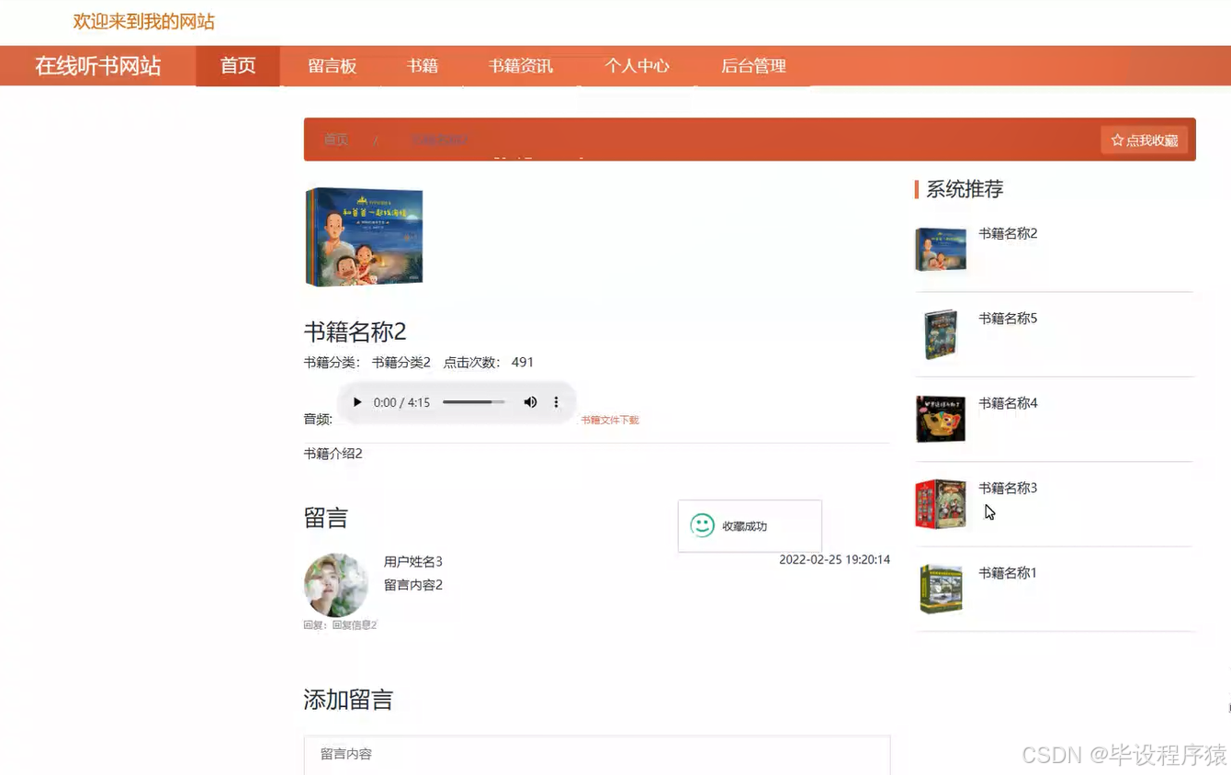The width and height of the screenshot is (1231, 775).
Task: Click the 在线听书网站 site title
Action: 98,66
